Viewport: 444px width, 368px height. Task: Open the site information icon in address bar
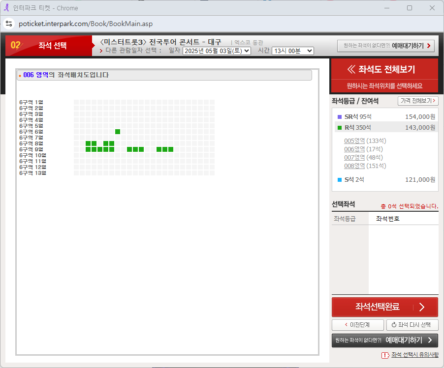9,24
